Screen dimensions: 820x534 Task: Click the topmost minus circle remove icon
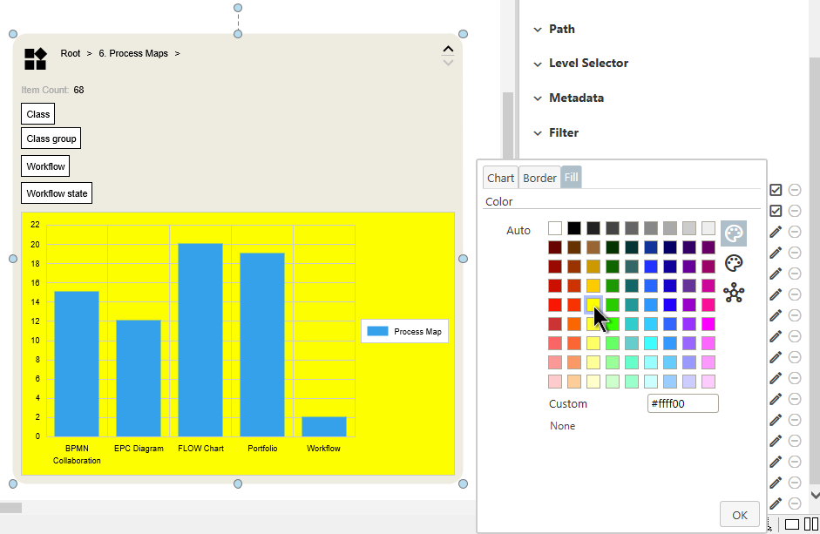(795, 190)
